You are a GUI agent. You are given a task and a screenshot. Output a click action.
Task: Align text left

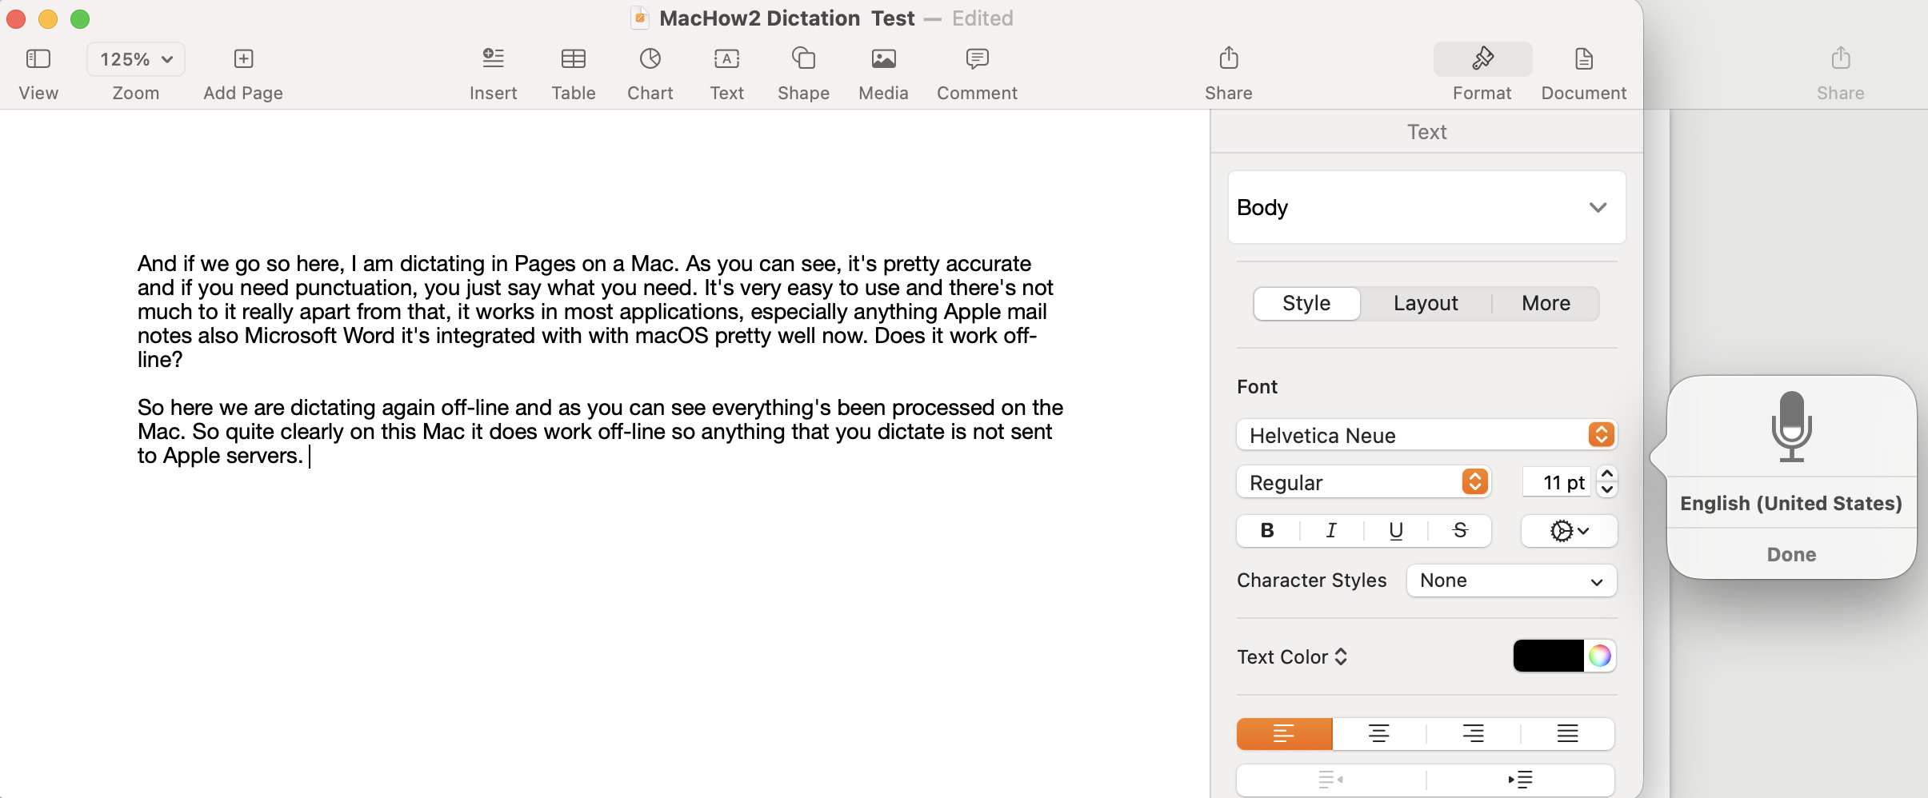(x=1284, y=733)
